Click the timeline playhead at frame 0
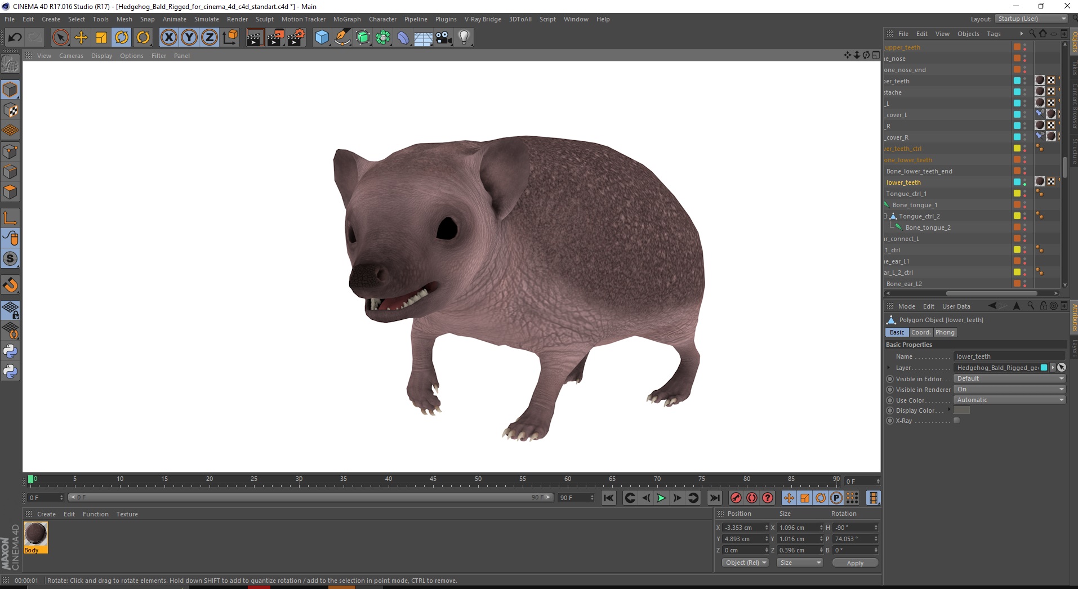 coord(31,479)
